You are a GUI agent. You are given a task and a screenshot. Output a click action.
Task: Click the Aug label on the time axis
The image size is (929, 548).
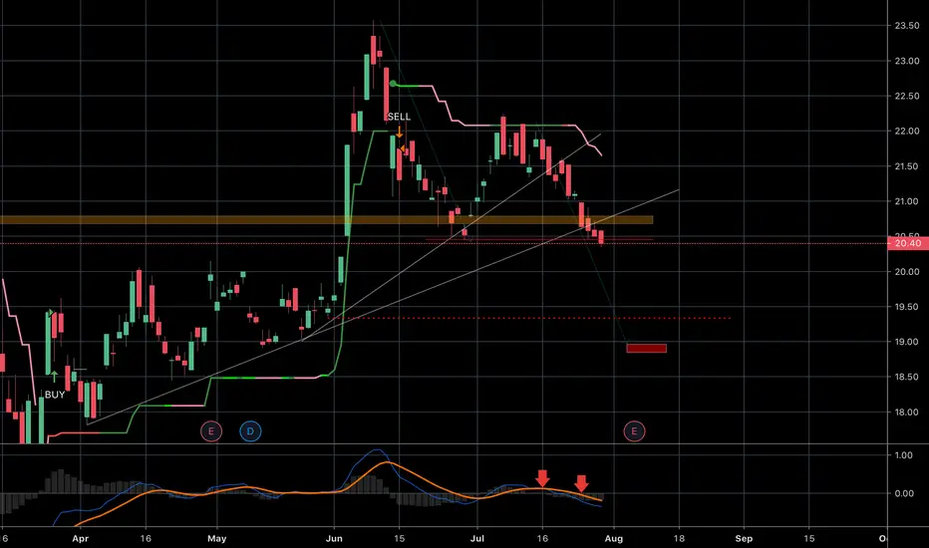[614, 538]
